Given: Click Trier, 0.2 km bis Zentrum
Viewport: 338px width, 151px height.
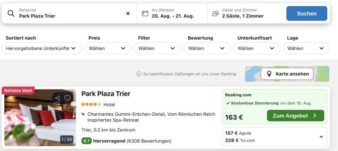Looking at the screenshot, I should click(108, 130).
